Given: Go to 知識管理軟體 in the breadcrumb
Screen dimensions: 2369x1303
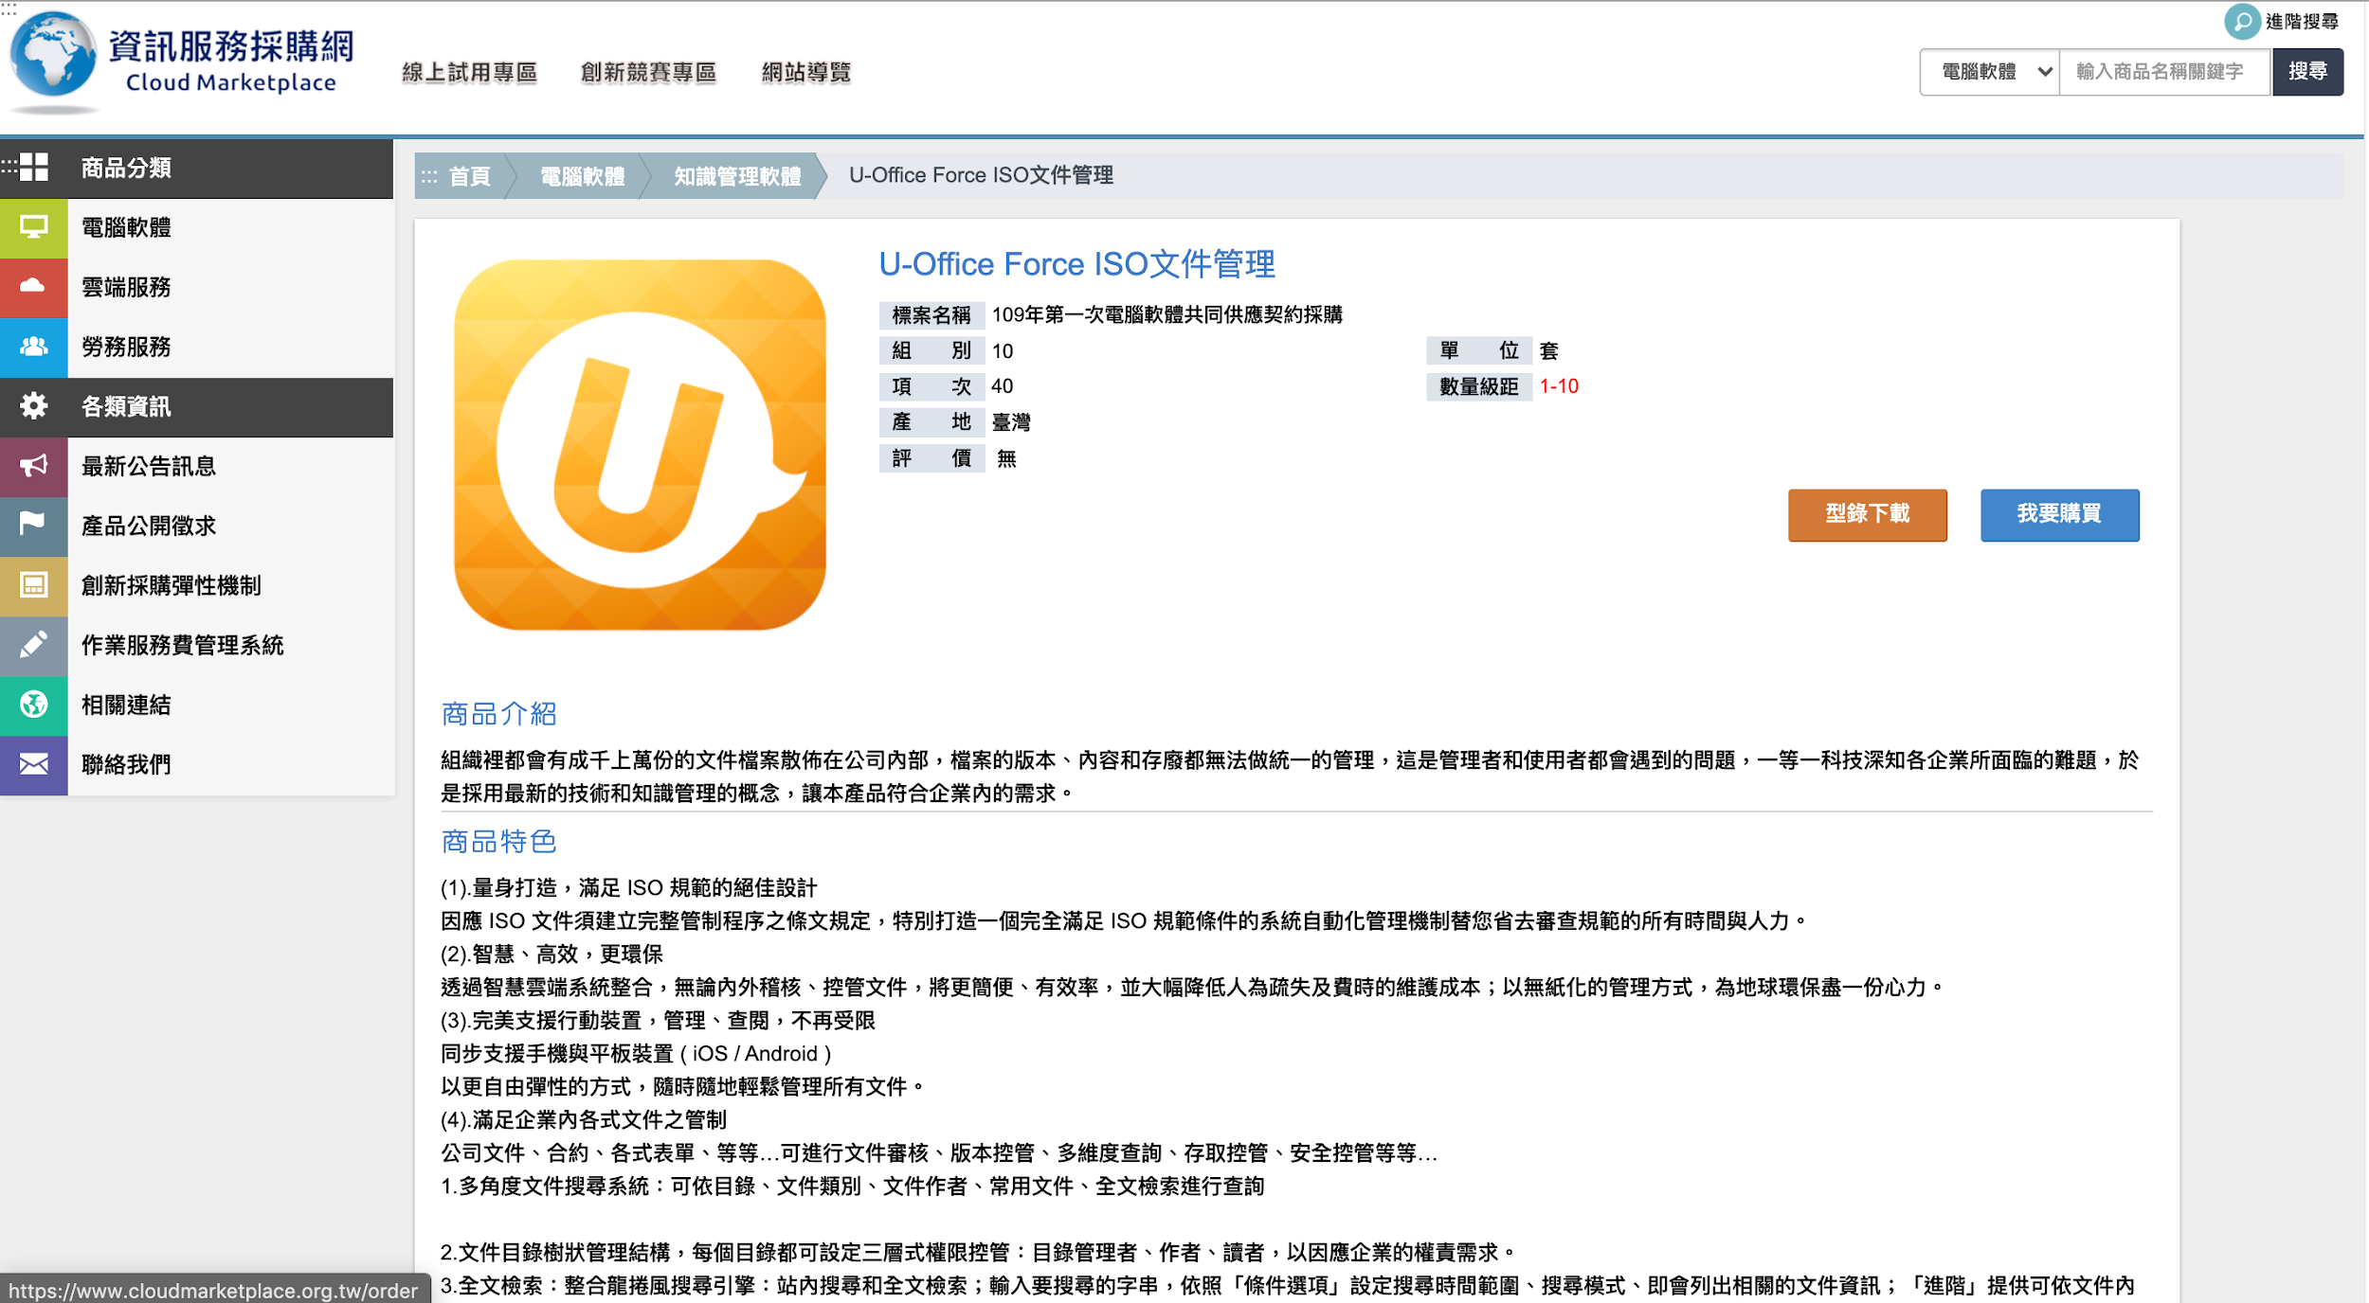Looking at the screenshot, I should tap(737, 176).
